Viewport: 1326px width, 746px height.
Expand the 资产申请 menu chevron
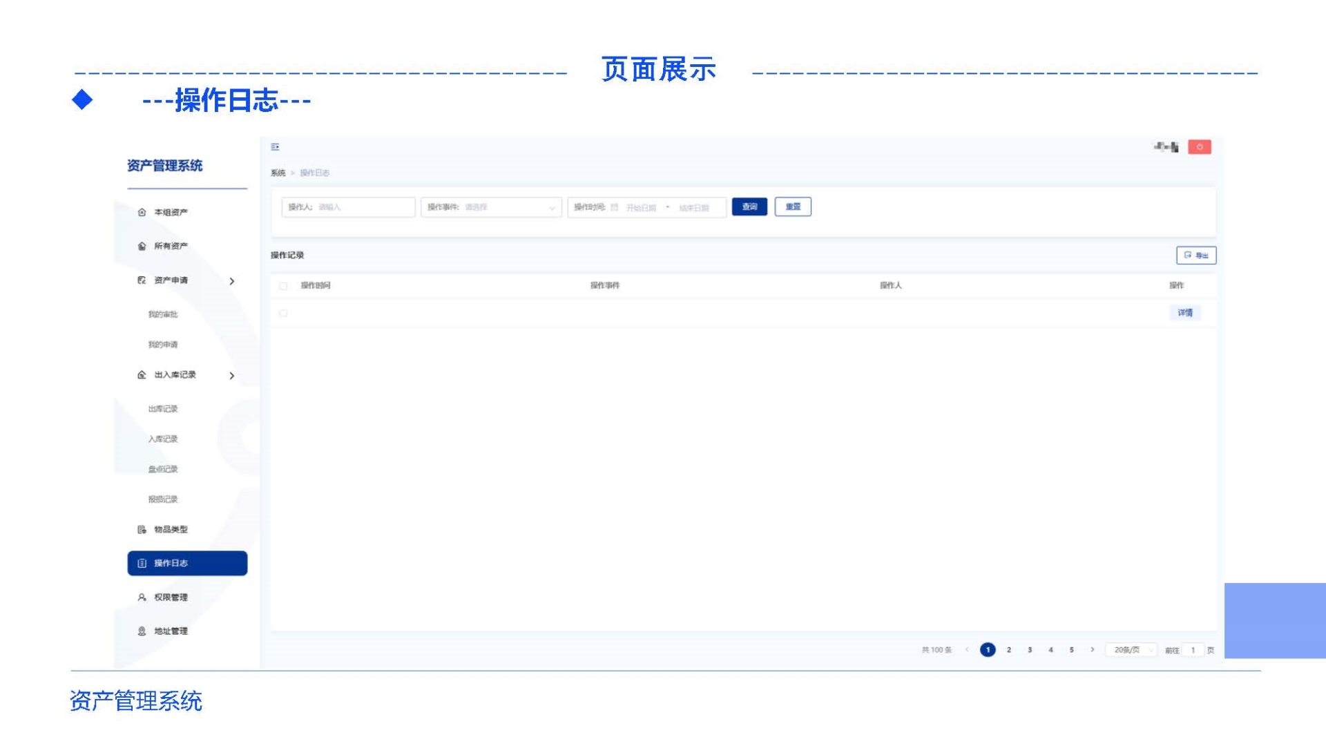tap(232, 281)
